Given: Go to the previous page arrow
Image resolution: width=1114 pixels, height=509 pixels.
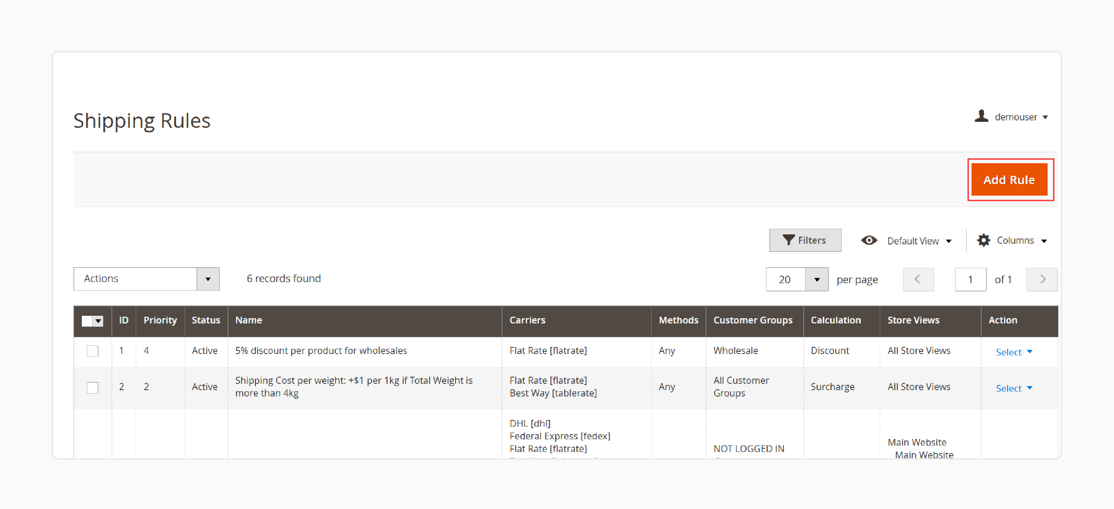Looking at the screenshot, I should click(x=918, y=279).
